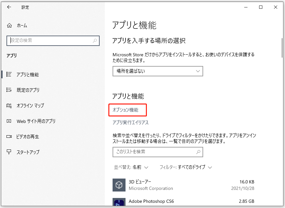Click the オフライン マップ map icon
285x208 pixels.
(x=9, y=106)
